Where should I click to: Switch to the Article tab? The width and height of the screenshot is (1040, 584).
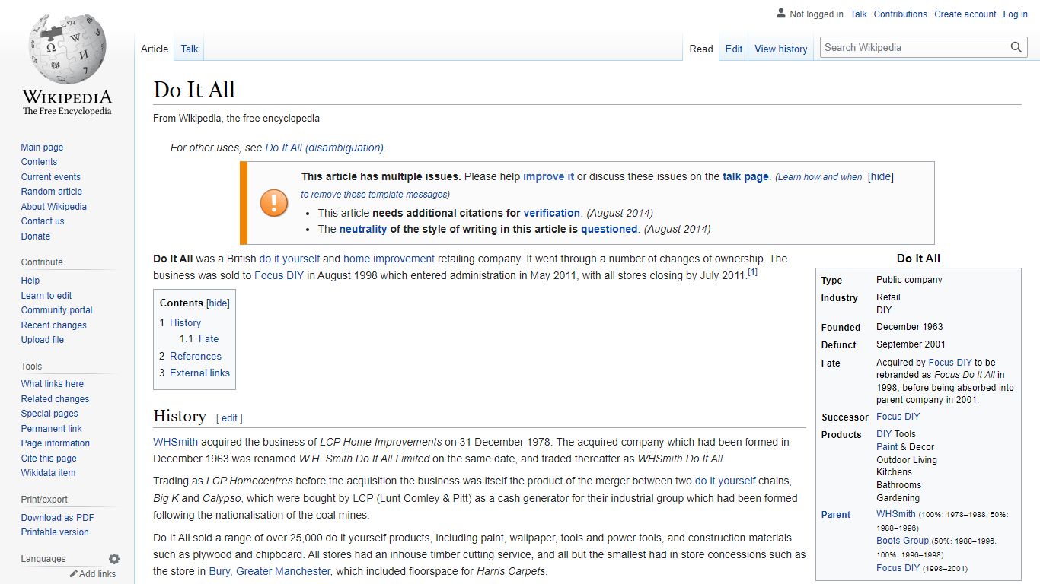tap(155, 49)
